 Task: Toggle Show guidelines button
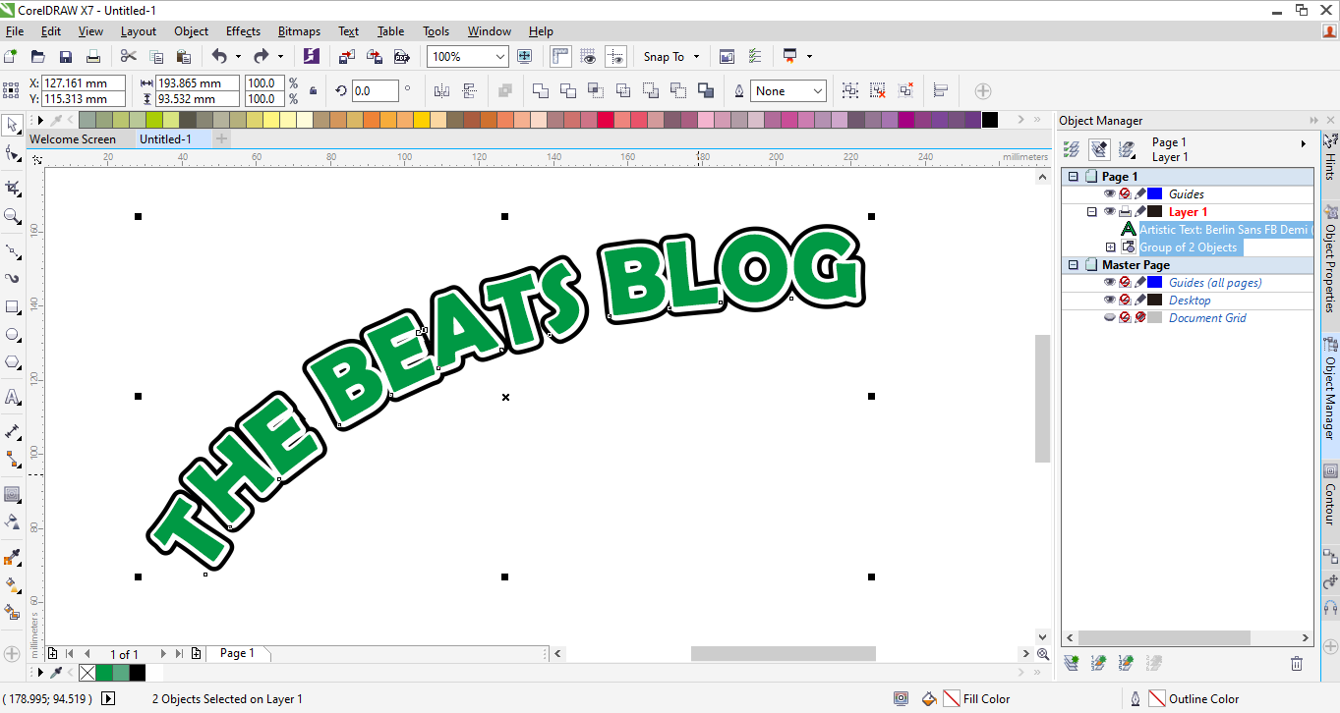615,57
